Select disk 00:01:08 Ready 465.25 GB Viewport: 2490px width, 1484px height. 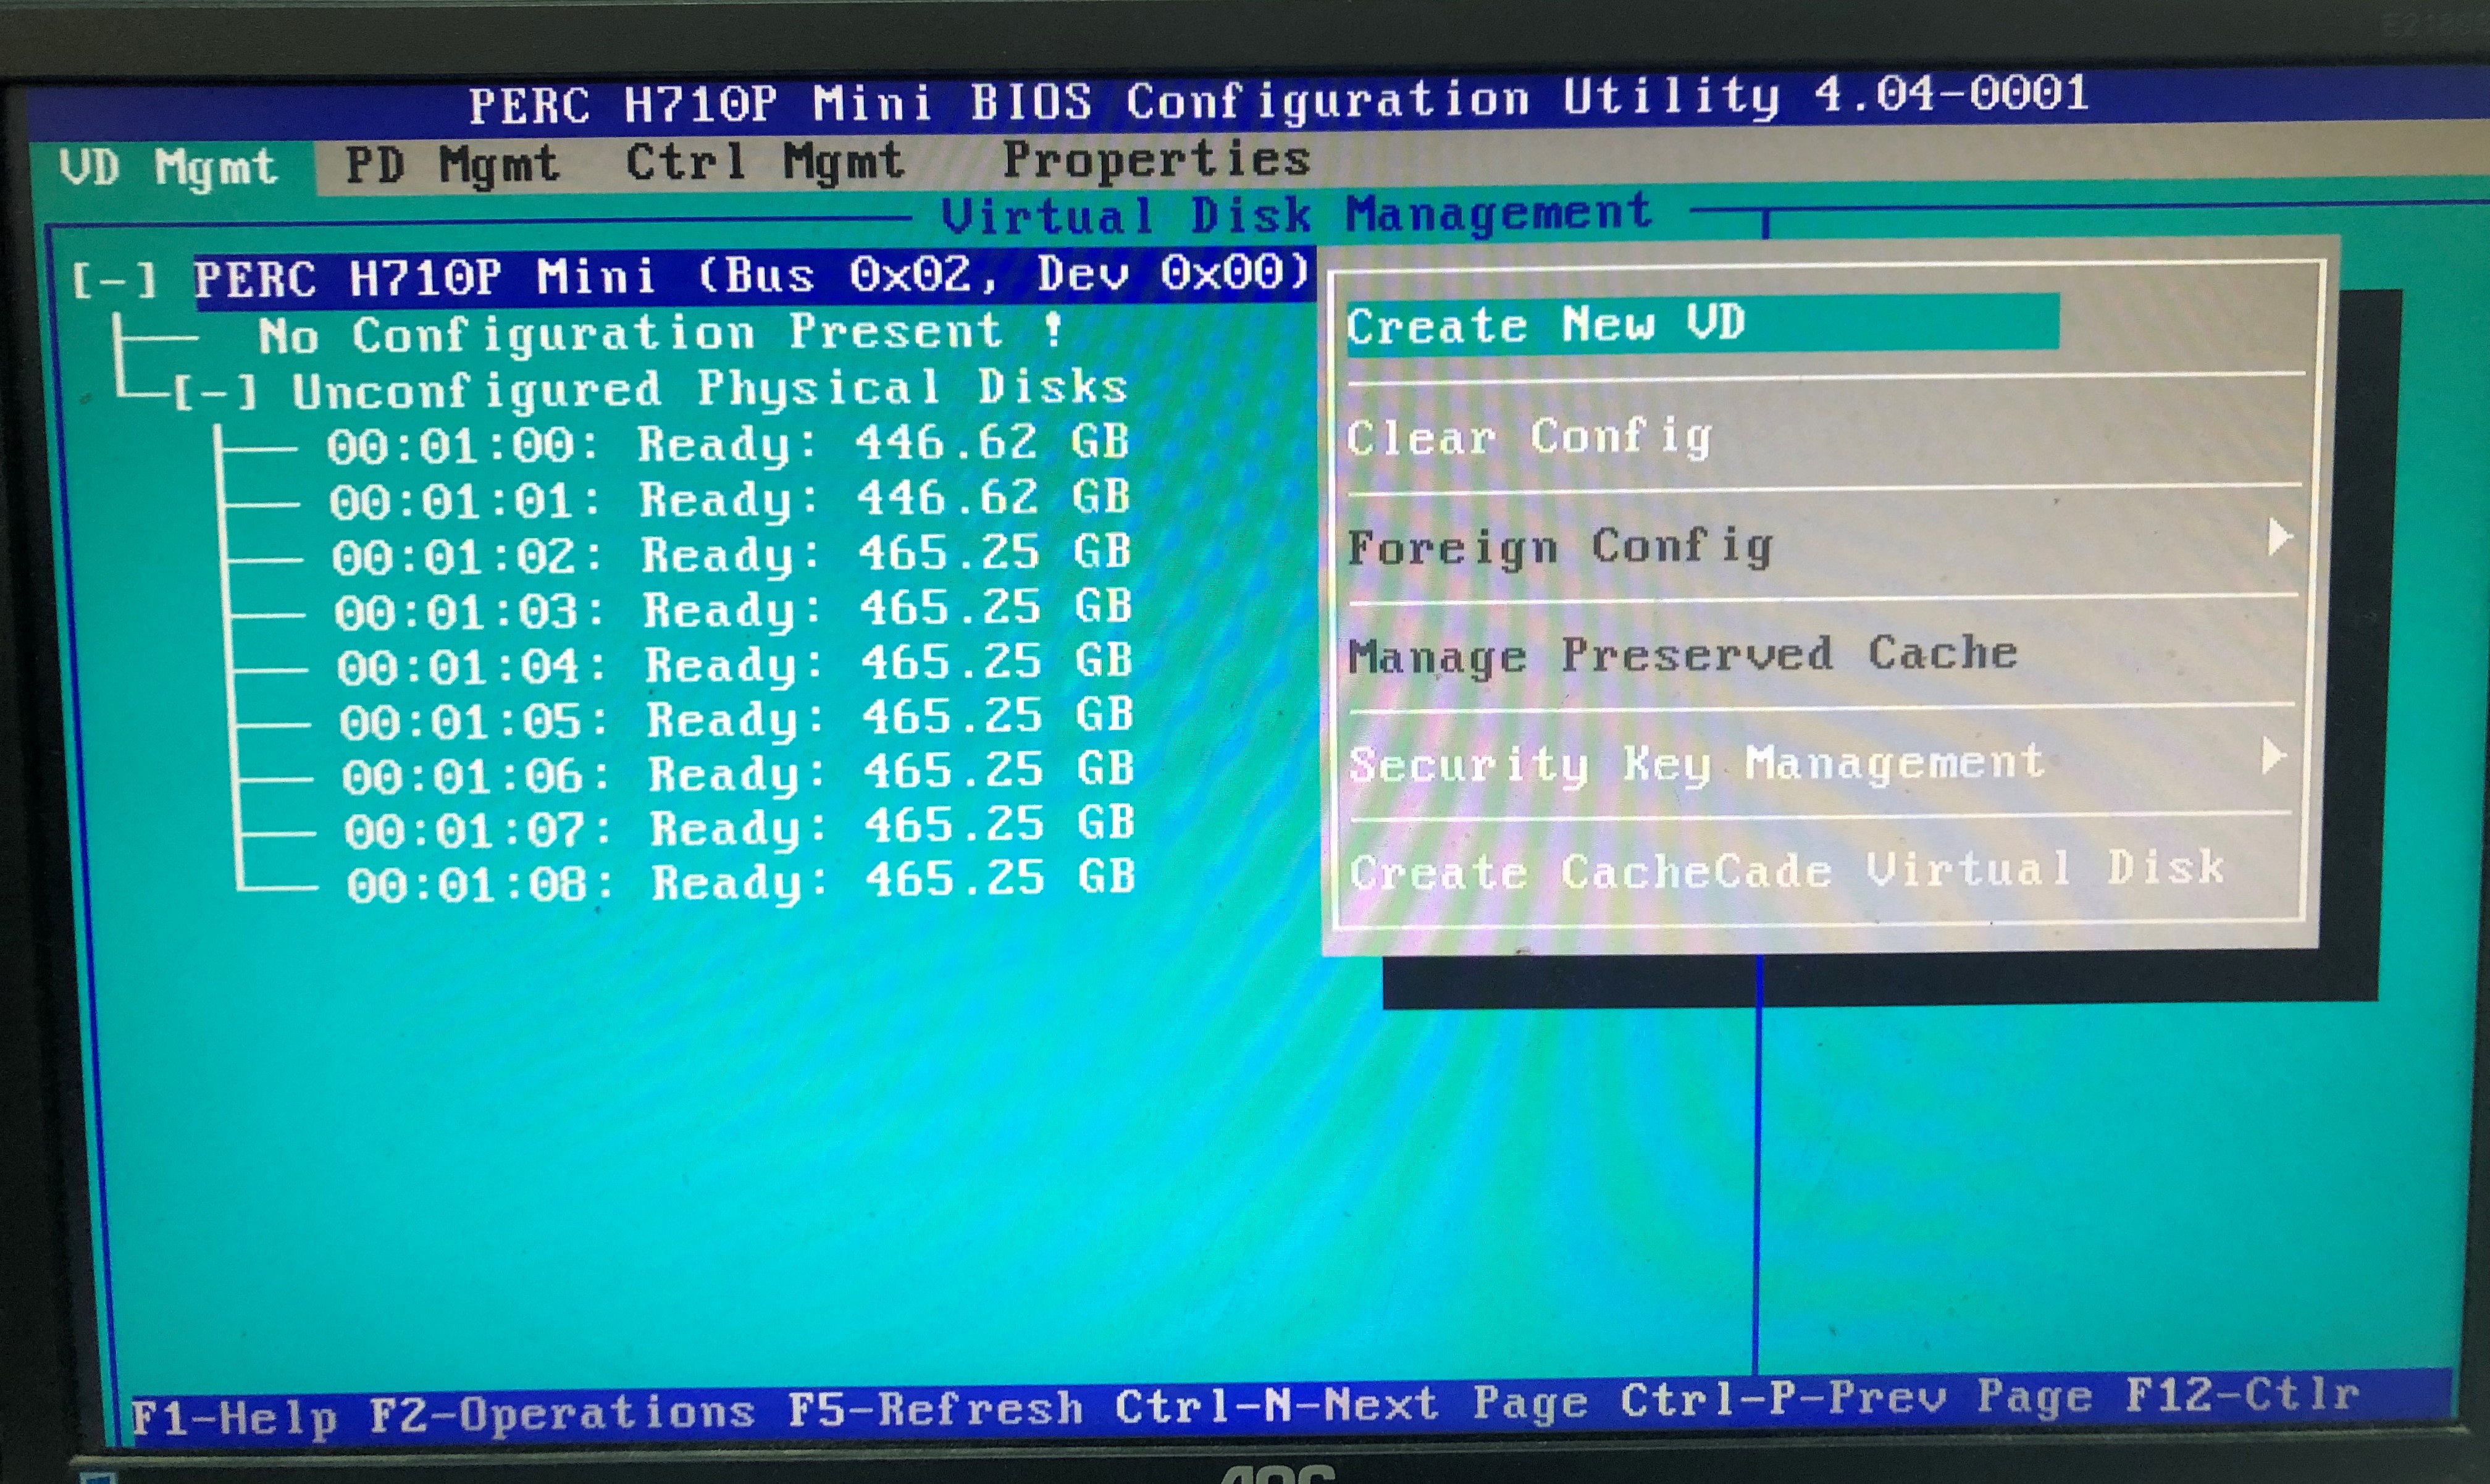[741, 883]
